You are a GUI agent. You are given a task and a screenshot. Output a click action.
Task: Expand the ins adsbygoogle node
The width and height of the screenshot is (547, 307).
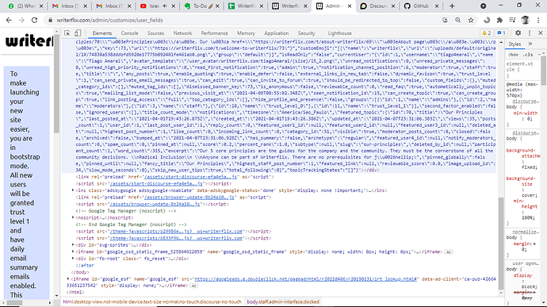point(73,190)
